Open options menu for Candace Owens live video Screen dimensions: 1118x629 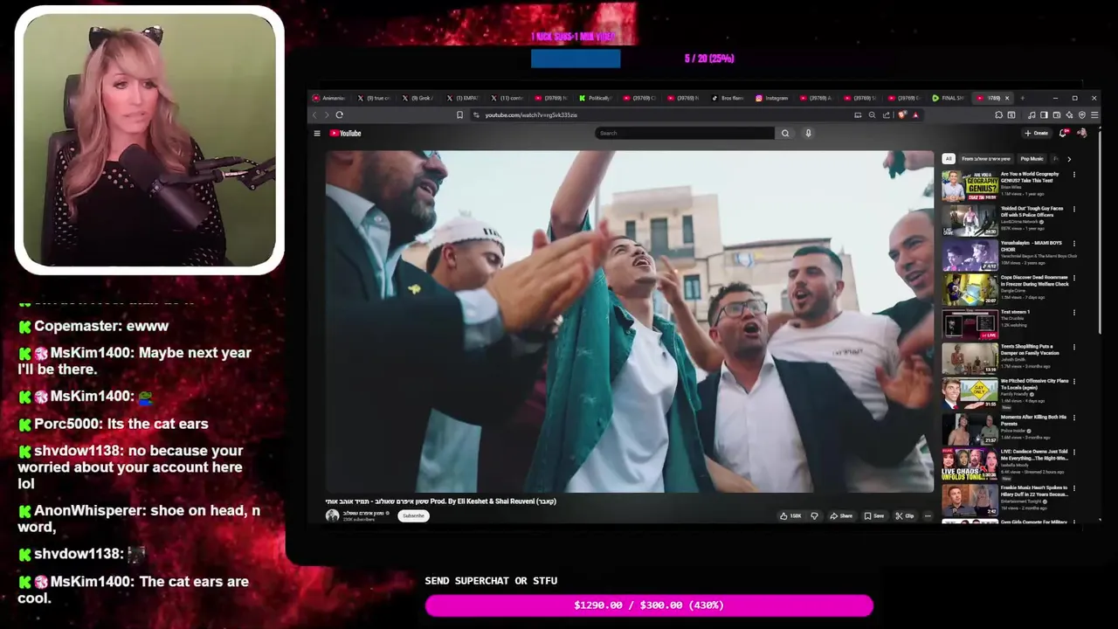(x=1074, y=453)
